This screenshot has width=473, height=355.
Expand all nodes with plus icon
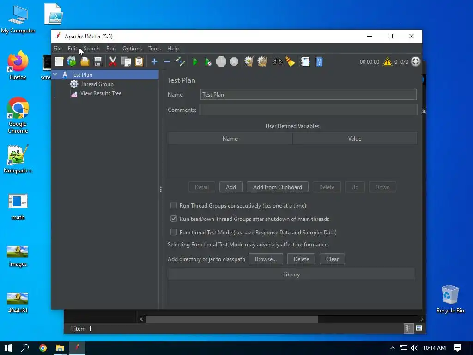pos(154,61)
